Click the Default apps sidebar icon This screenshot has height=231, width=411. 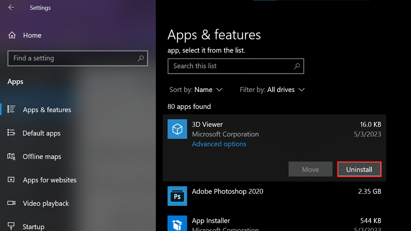pyautogui.click(x=11, y=133)
